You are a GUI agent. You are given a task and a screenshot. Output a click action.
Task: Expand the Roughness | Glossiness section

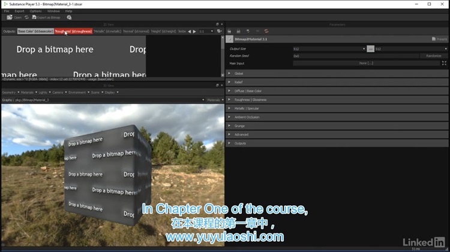(x=337, y=99)
